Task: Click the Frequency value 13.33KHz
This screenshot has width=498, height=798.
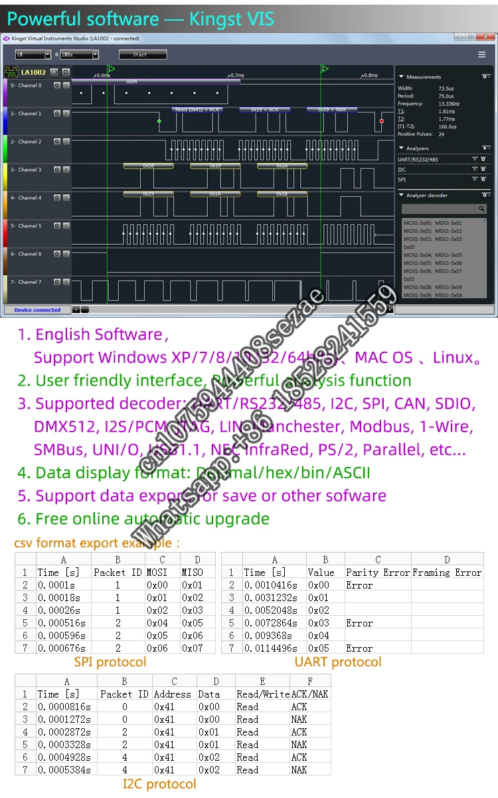Action: coord(450,104)
